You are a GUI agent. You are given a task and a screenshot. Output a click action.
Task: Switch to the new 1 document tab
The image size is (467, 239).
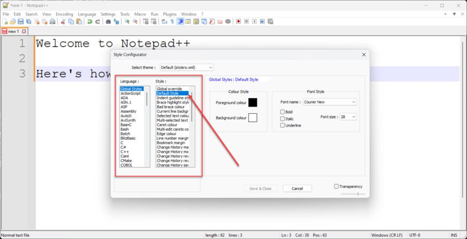13,31
